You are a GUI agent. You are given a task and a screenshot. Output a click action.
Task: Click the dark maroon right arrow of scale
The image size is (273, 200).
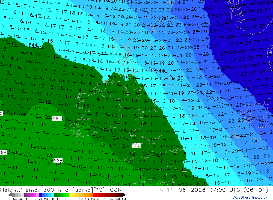124,195
